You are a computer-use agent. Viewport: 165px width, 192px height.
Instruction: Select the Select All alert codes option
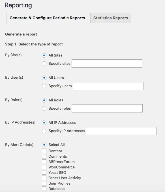(x=44, y=145)
